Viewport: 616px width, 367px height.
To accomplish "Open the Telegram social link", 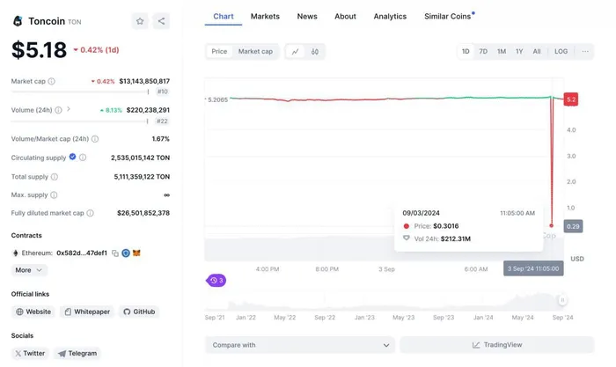I will 77,353.
